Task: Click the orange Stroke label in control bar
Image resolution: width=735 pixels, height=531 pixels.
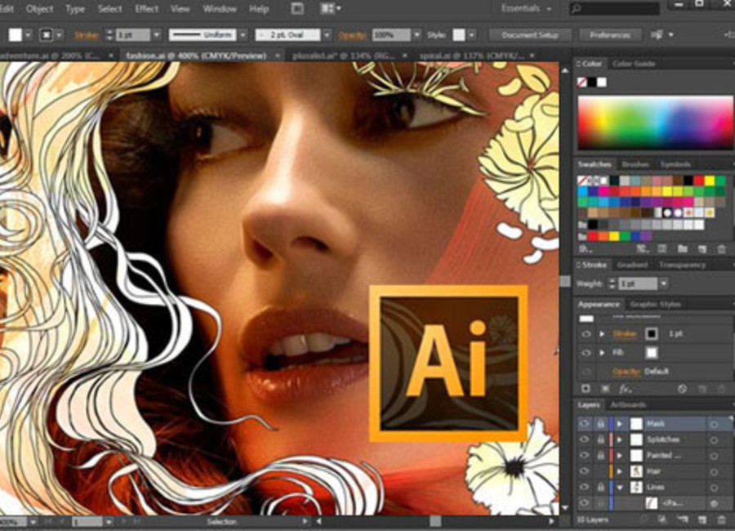Action: tap(87, 35)
